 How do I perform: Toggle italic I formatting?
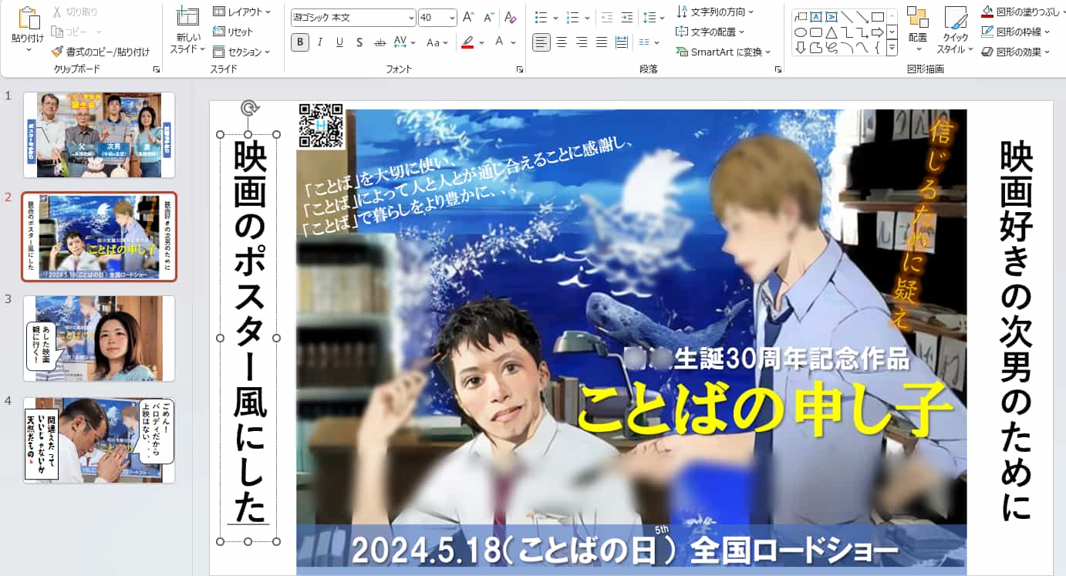pyautogui.click(x=320, y=42)
